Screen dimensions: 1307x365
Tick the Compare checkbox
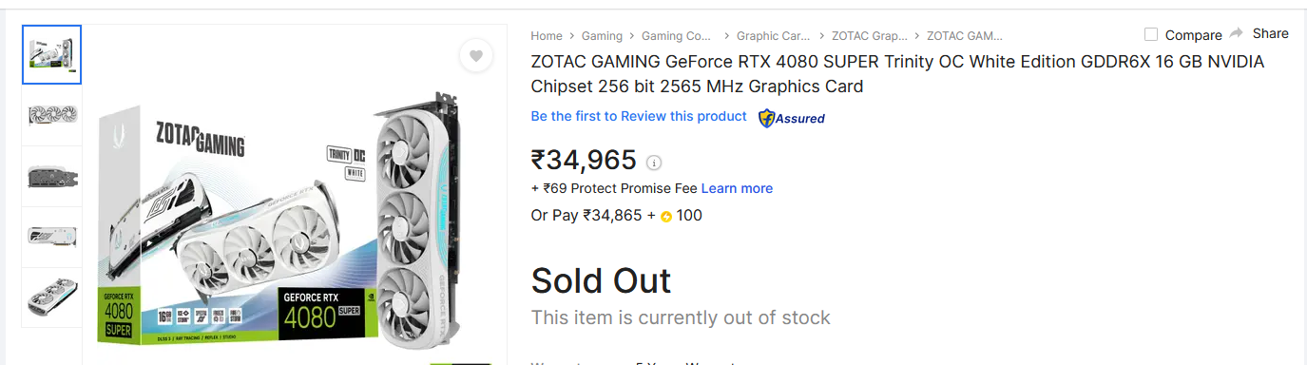tap(1151, 34)
